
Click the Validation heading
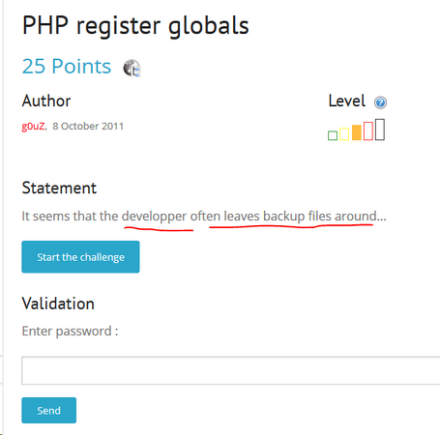click(58, 304)
